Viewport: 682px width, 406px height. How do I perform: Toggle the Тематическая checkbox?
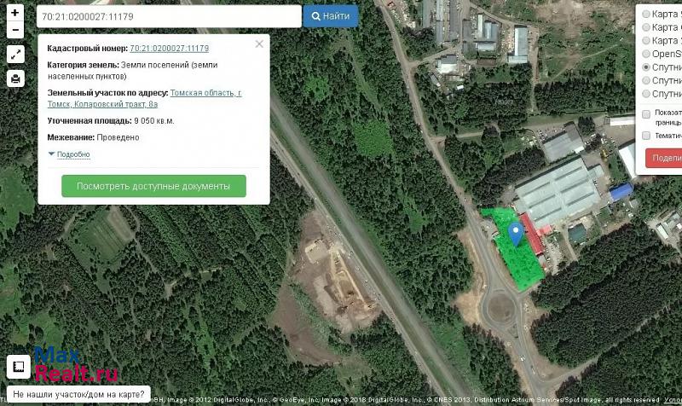(646, 136)
